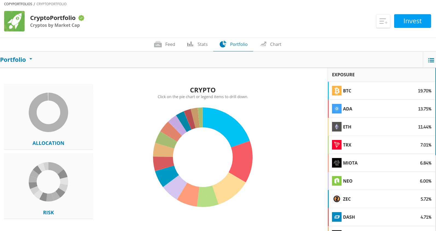The image size is (436, 231).
Task: Click the DASH coin icon
Action: (x=337, y=217)
